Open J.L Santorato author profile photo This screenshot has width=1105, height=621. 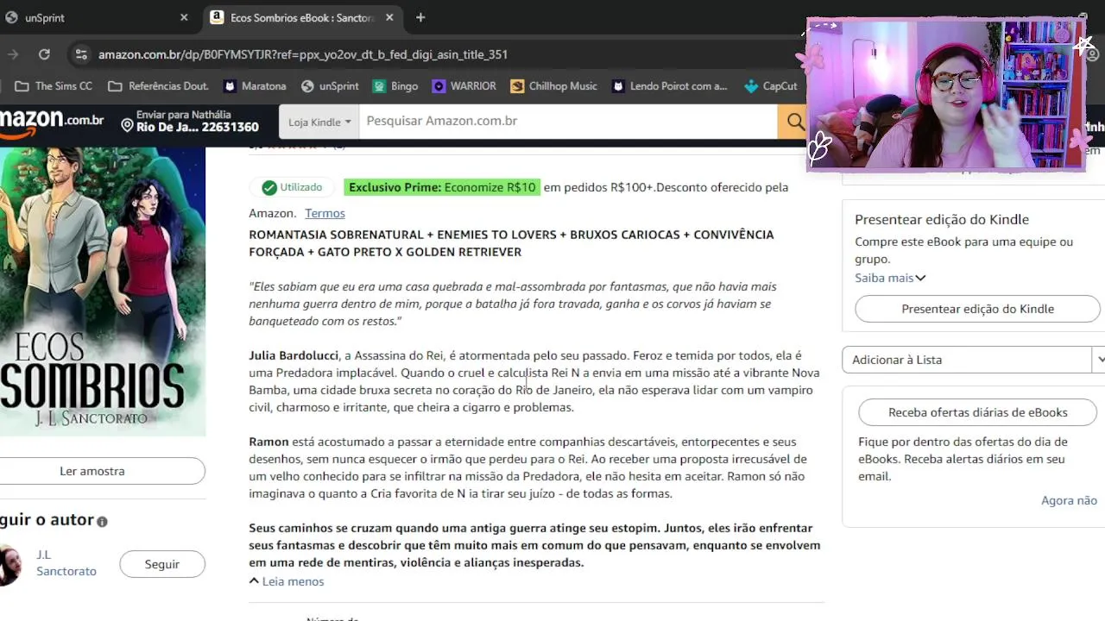[10, 565]
